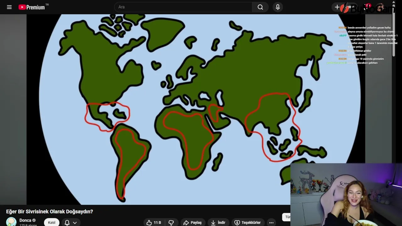Click the magnifying glass search button
Viewport: 402px width, 226px height.
260,7
